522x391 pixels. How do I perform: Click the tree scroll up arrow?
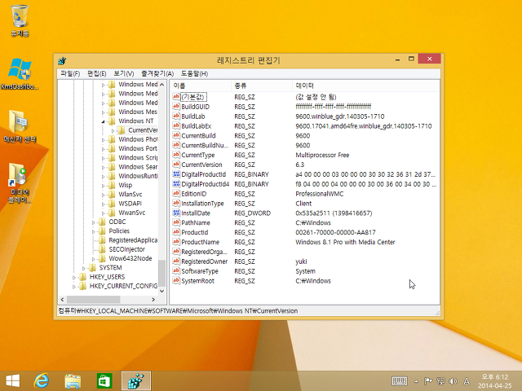click(x=161, y=85)
